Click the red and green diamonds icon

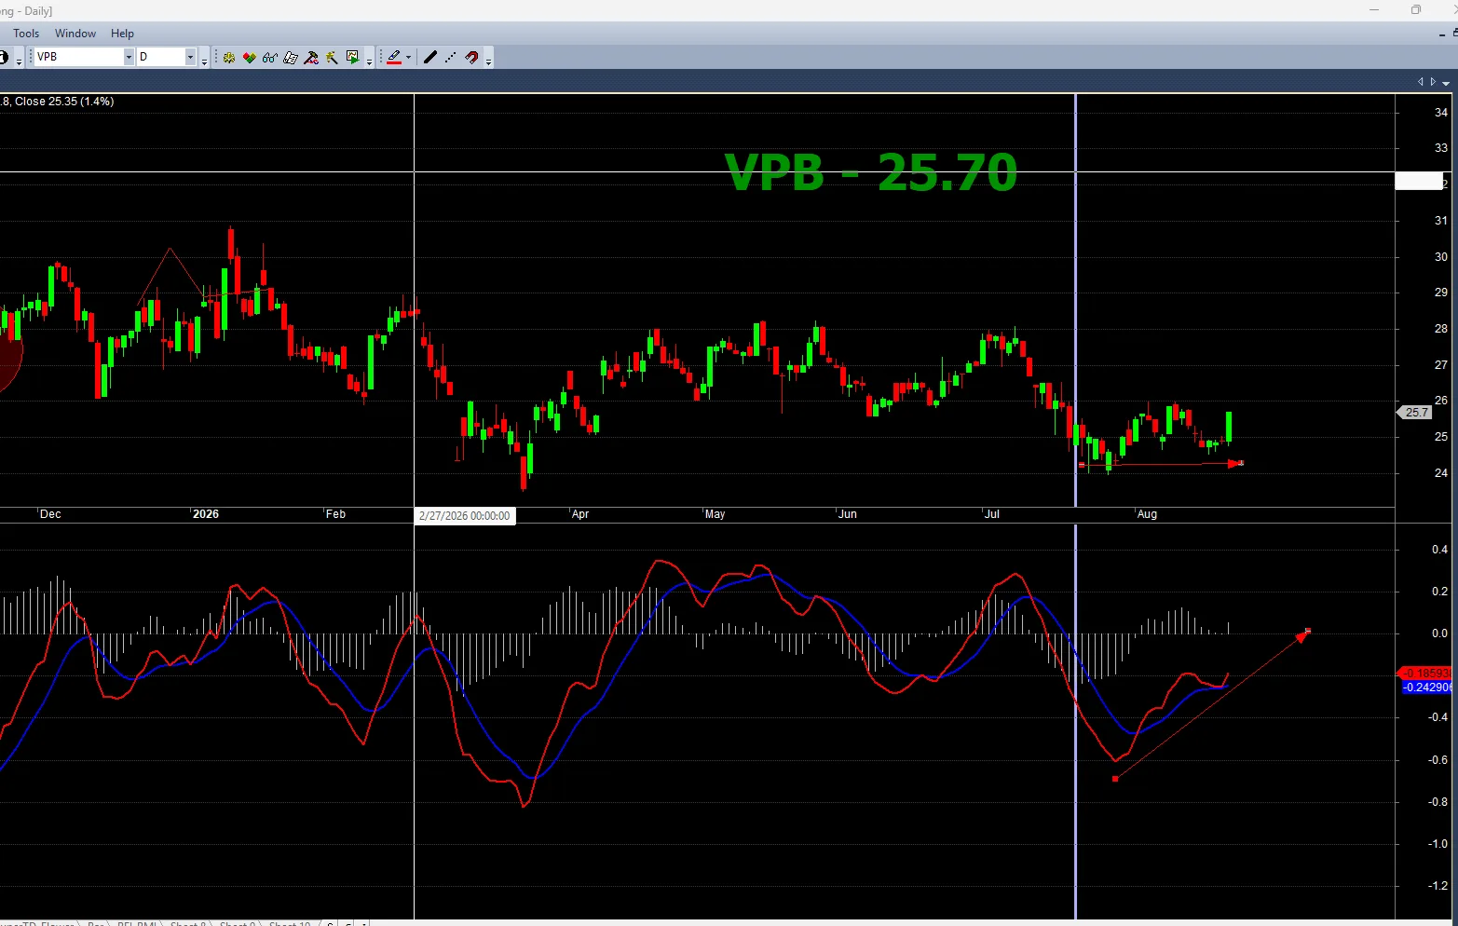coord(250,58)
